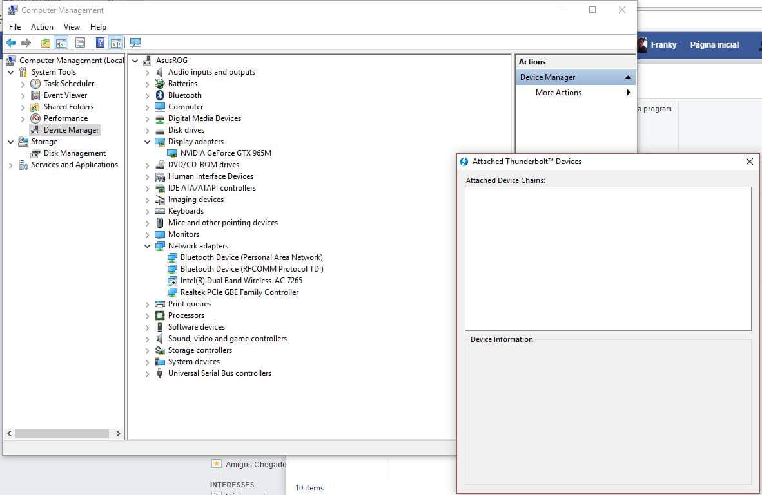Click the Intel Dual Band Wireless-AC 7265 icon
Screen dimensions: 762x495
coord(172,281)
